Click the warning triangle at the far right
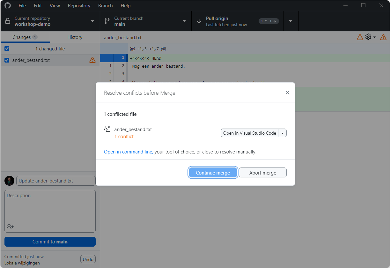390x268 pixels. [383, 37]
